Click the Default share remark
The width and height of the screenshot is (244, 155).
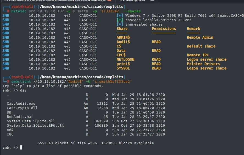tap(201, 46)
